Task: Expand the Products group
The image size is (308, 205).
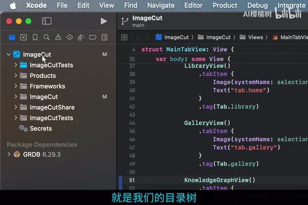Action: coord(16,75)
